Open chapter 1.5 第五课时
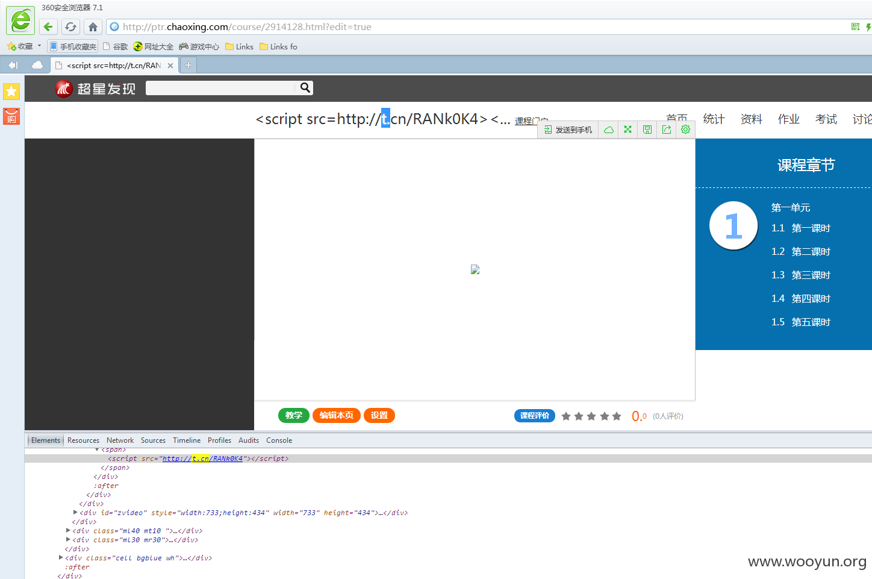The height and width of the screenshot is (579, 872). coord(800,322)
